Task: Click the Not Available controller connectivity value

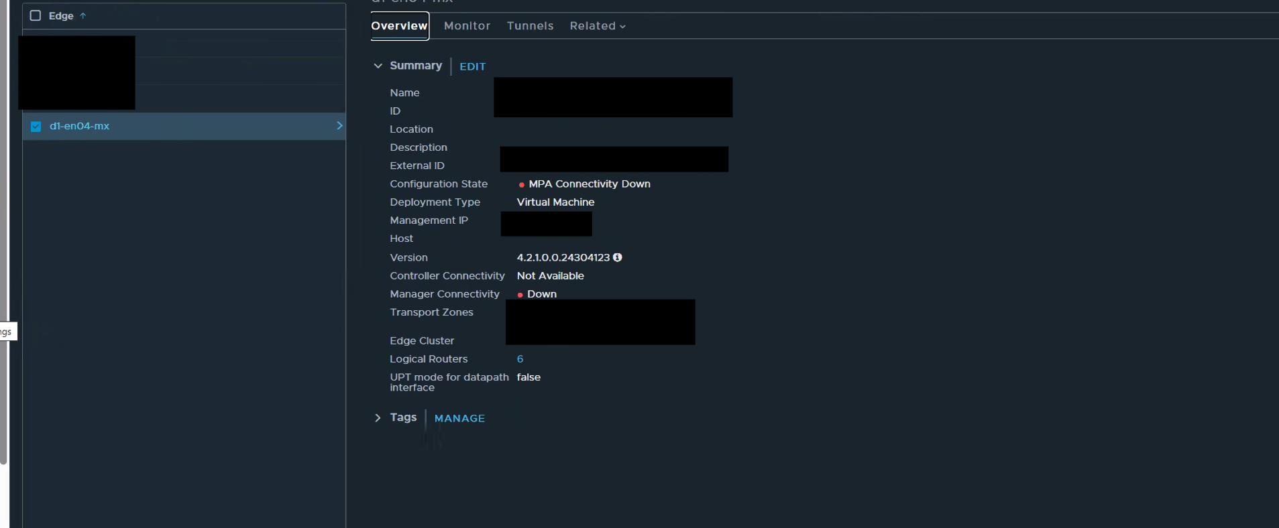Action: (x=550, y=276)
